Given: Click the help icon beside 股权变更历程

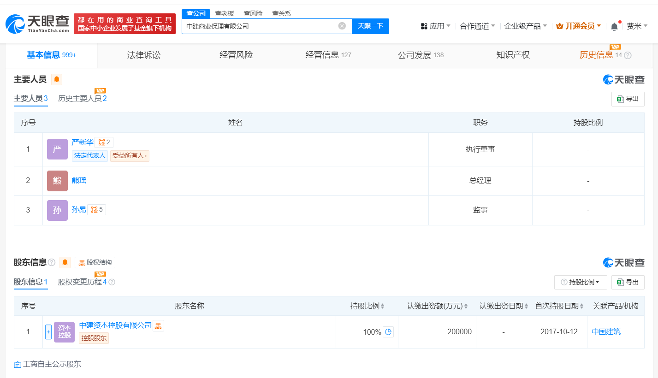Looking at the screenshot, I should pos(112,282).
